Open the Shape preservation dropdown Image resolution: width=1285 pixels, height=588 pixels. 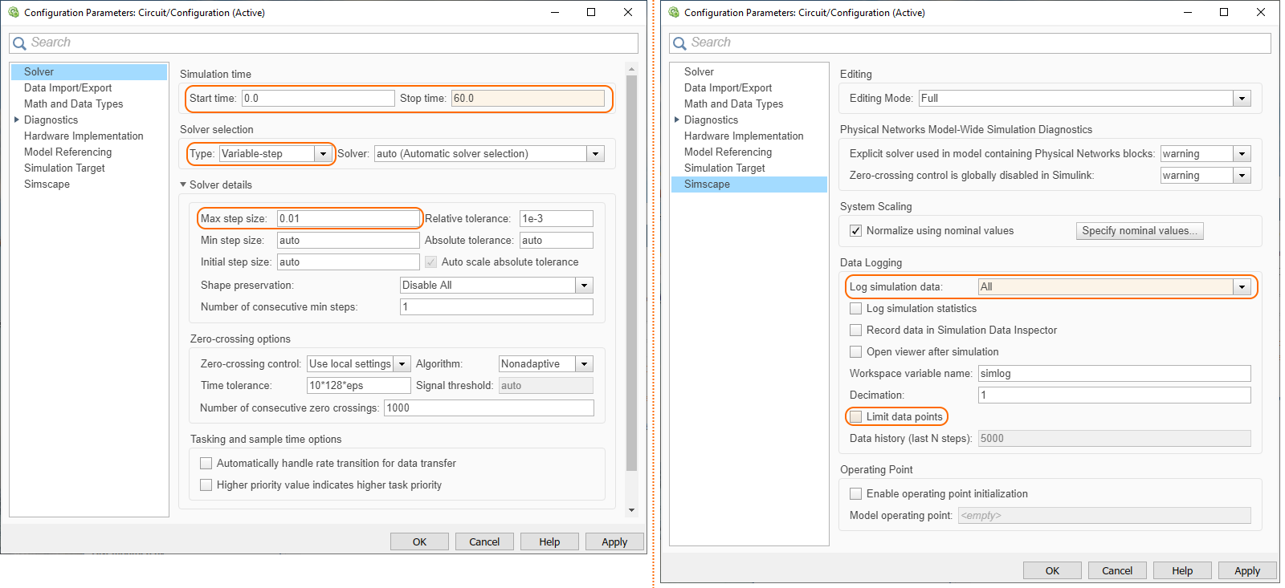tap(584, 286)
